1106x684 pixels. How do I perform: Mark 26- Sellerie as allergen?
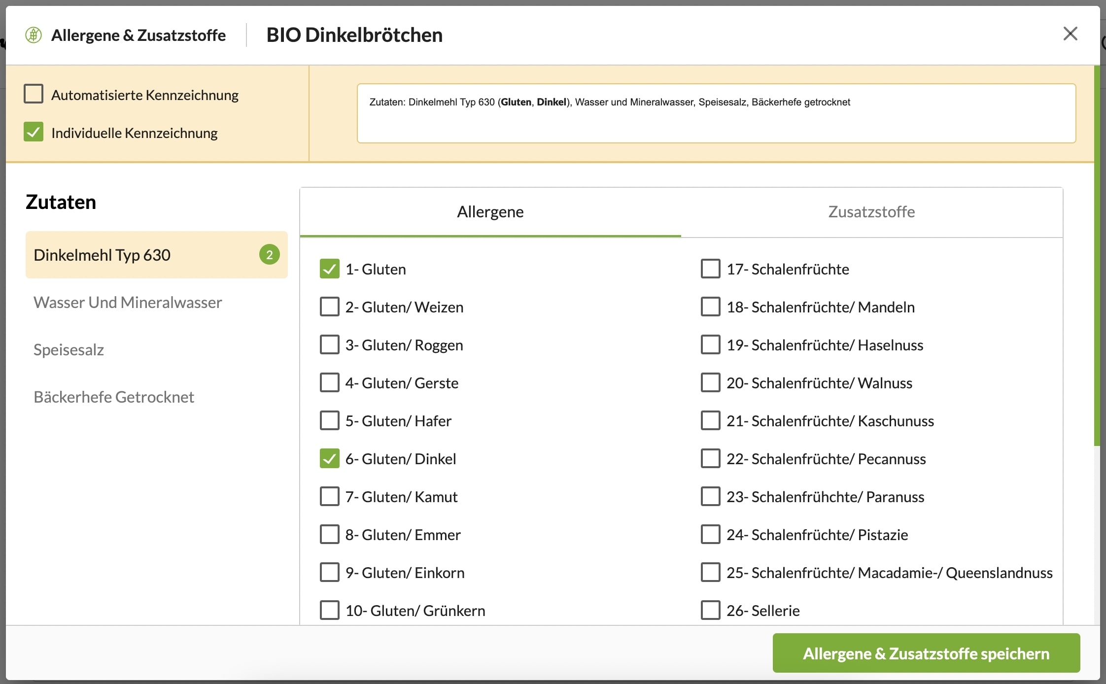point(710,610)
